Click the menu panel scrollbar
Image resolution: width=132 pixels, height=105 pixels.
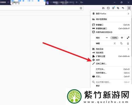click(131, 37)
